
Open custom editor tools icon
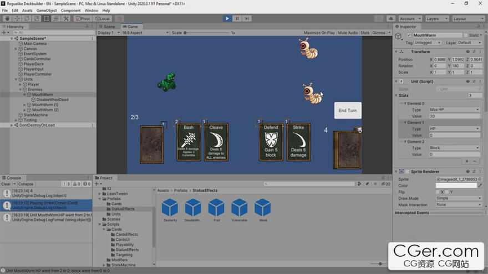[x=66, y=19]
